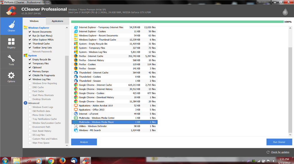The height and width of the screenshot is (164, 294).
Task: Click the Run Cleaner button
Action: [279, 142]
